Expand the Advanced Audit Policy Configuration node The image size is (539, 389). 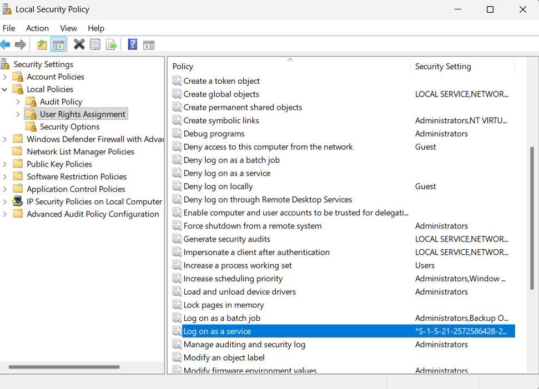5,214
